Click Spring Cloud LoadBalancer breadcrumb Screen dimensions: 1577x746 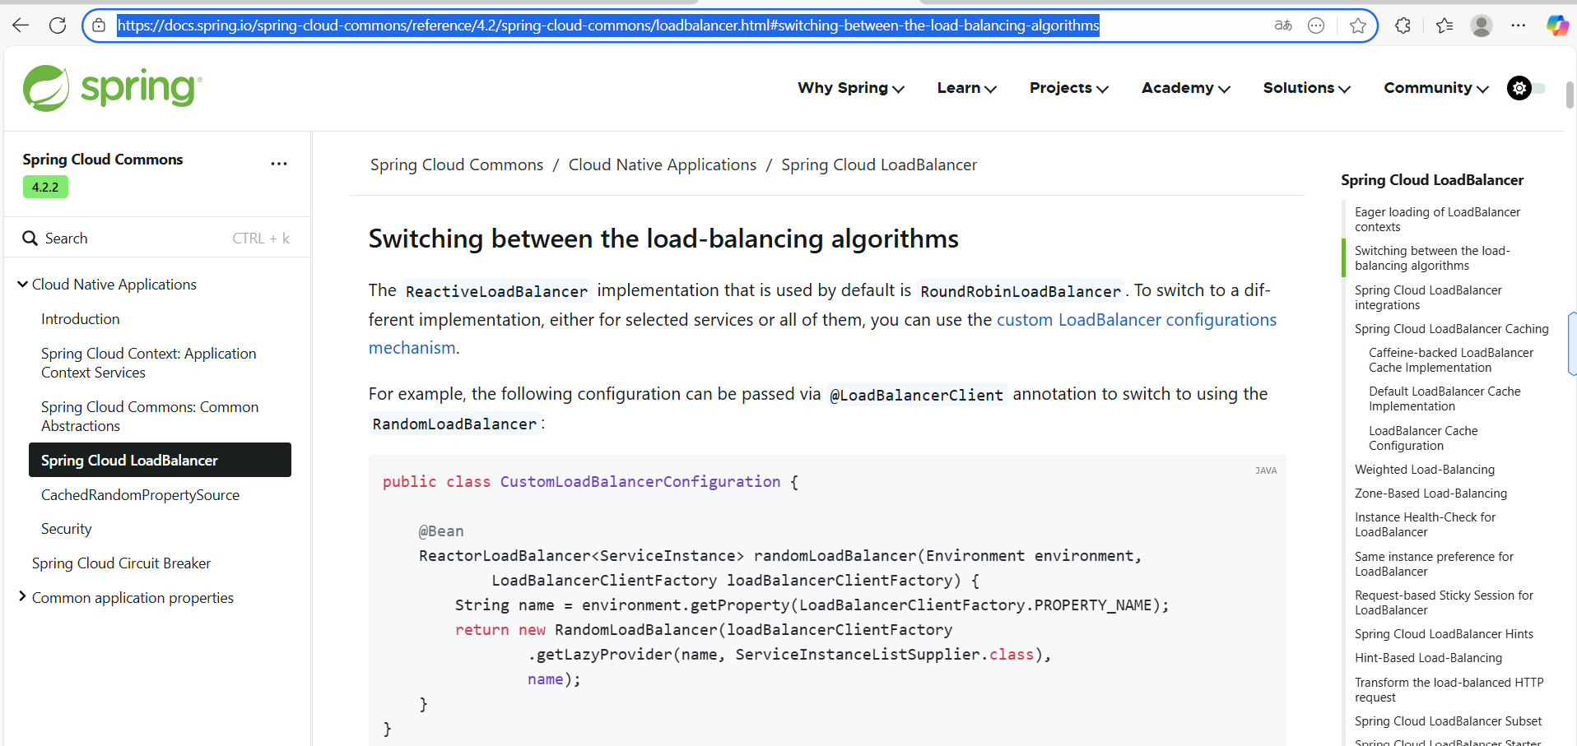pos(879,164)
